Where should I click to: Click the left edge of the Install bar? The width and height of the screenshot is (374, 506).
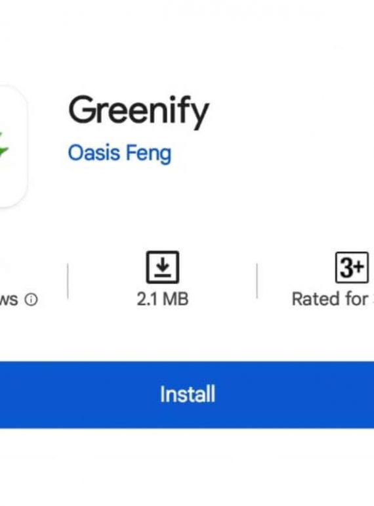pos(7,395)
